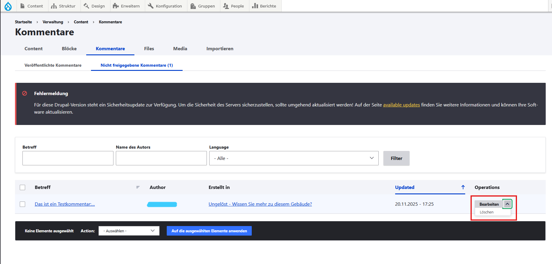Open the Drupal home logo icon
The height and width of the screenshot is (264, 552).
(8, 6)
